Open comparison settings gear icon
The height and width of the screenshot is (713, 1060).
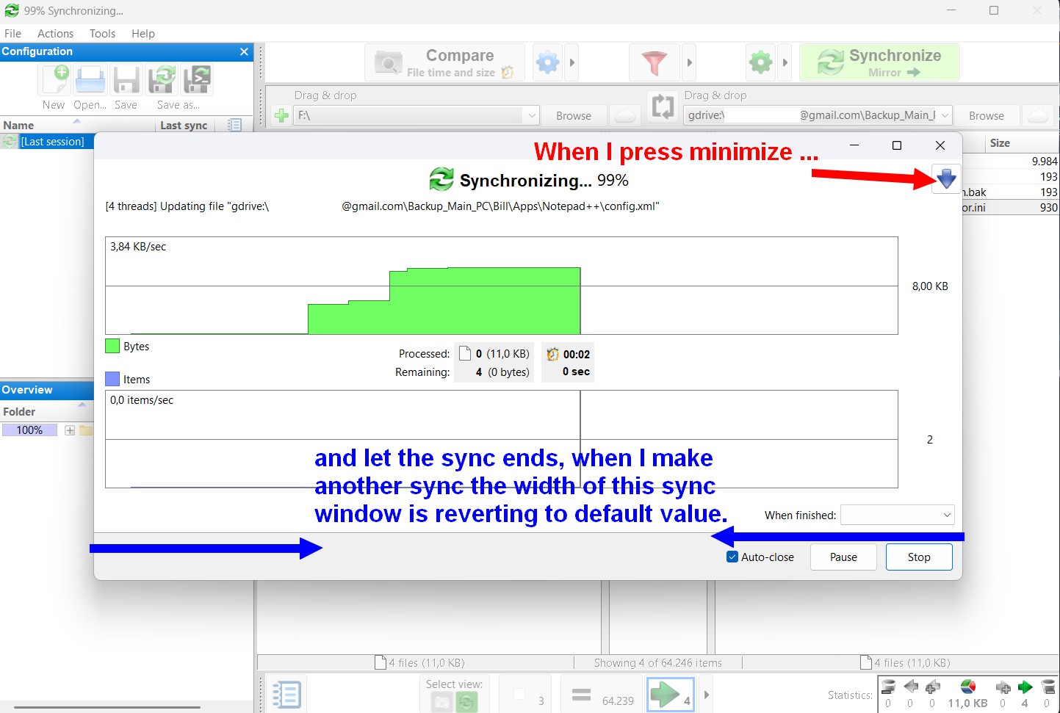point(548,62)
